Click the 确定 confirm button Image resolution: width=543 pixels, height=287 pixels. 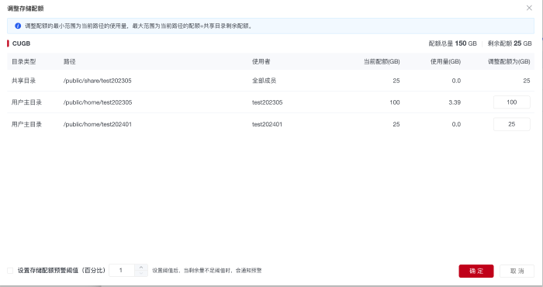476,271
